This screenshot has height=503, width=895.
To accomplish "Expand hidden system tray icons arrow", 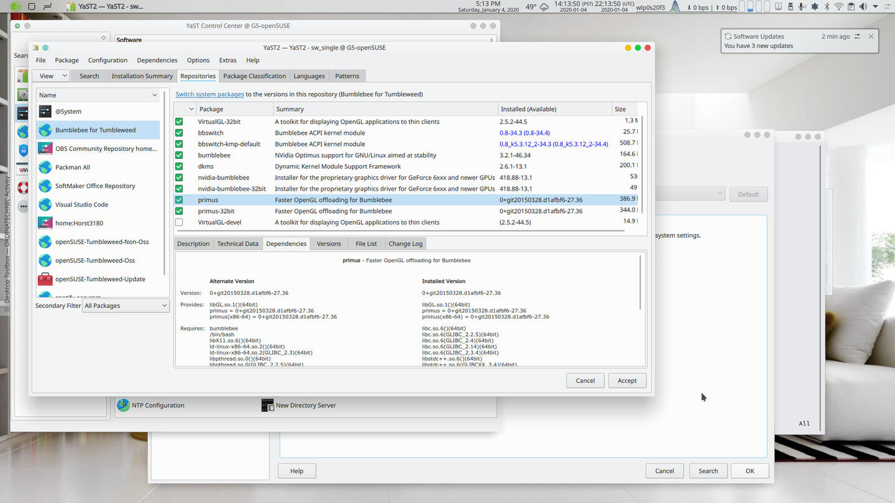I will 874,7.
